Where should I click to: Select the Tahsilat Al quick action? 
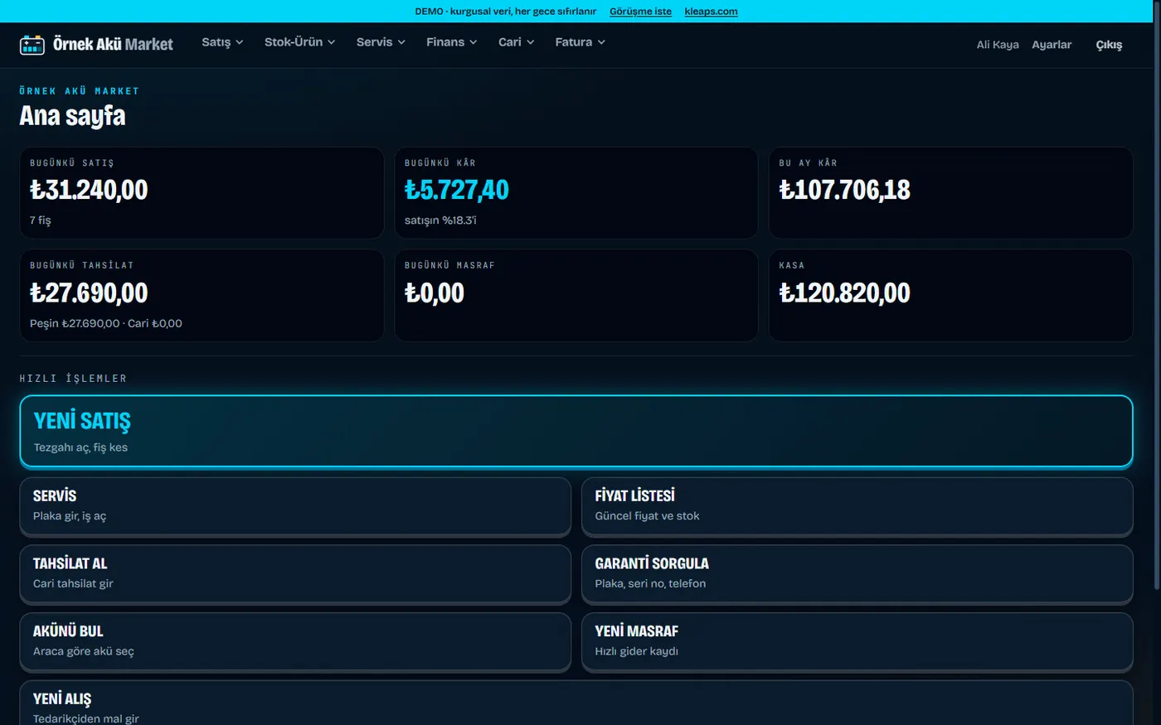[295, 573]
